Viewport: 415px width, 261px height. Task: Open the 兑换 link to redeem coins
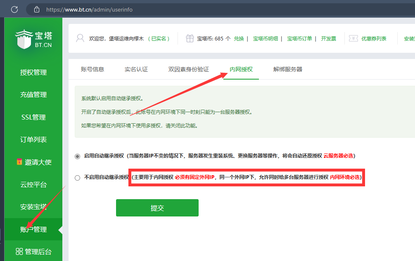point(238,38)
